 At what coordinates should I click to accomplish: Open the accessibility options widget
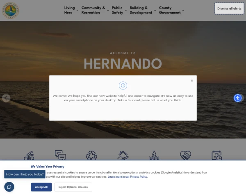(238, 98)
